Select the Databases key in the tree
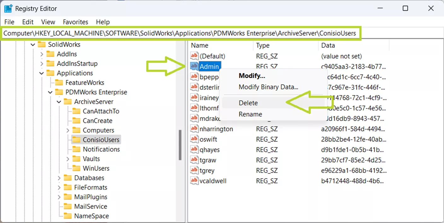 [90, 178]
